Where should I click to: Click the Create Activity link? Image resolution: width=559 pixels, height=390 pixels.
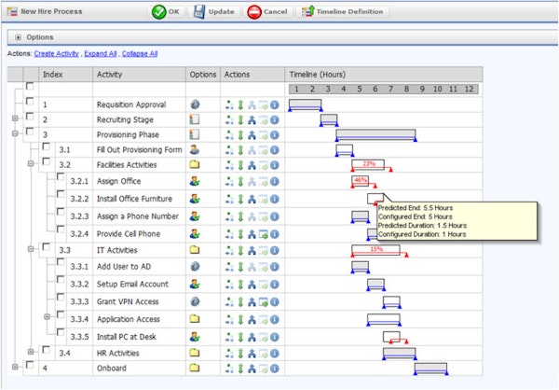tap(56, 53)
